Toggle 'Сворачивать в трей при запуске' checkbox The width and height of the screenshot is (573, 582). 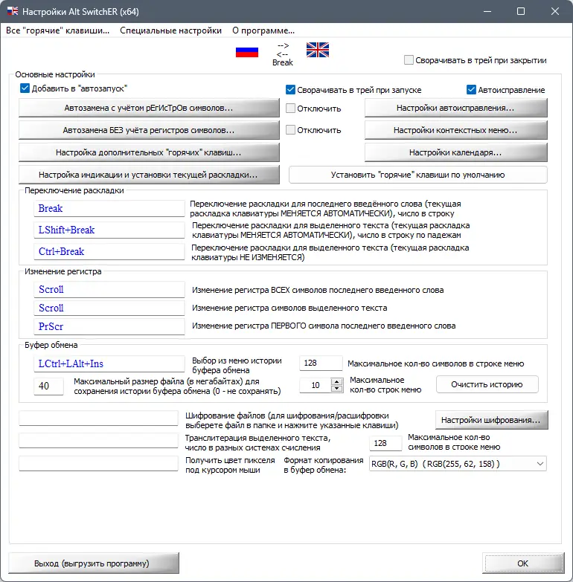click(290, 89)
